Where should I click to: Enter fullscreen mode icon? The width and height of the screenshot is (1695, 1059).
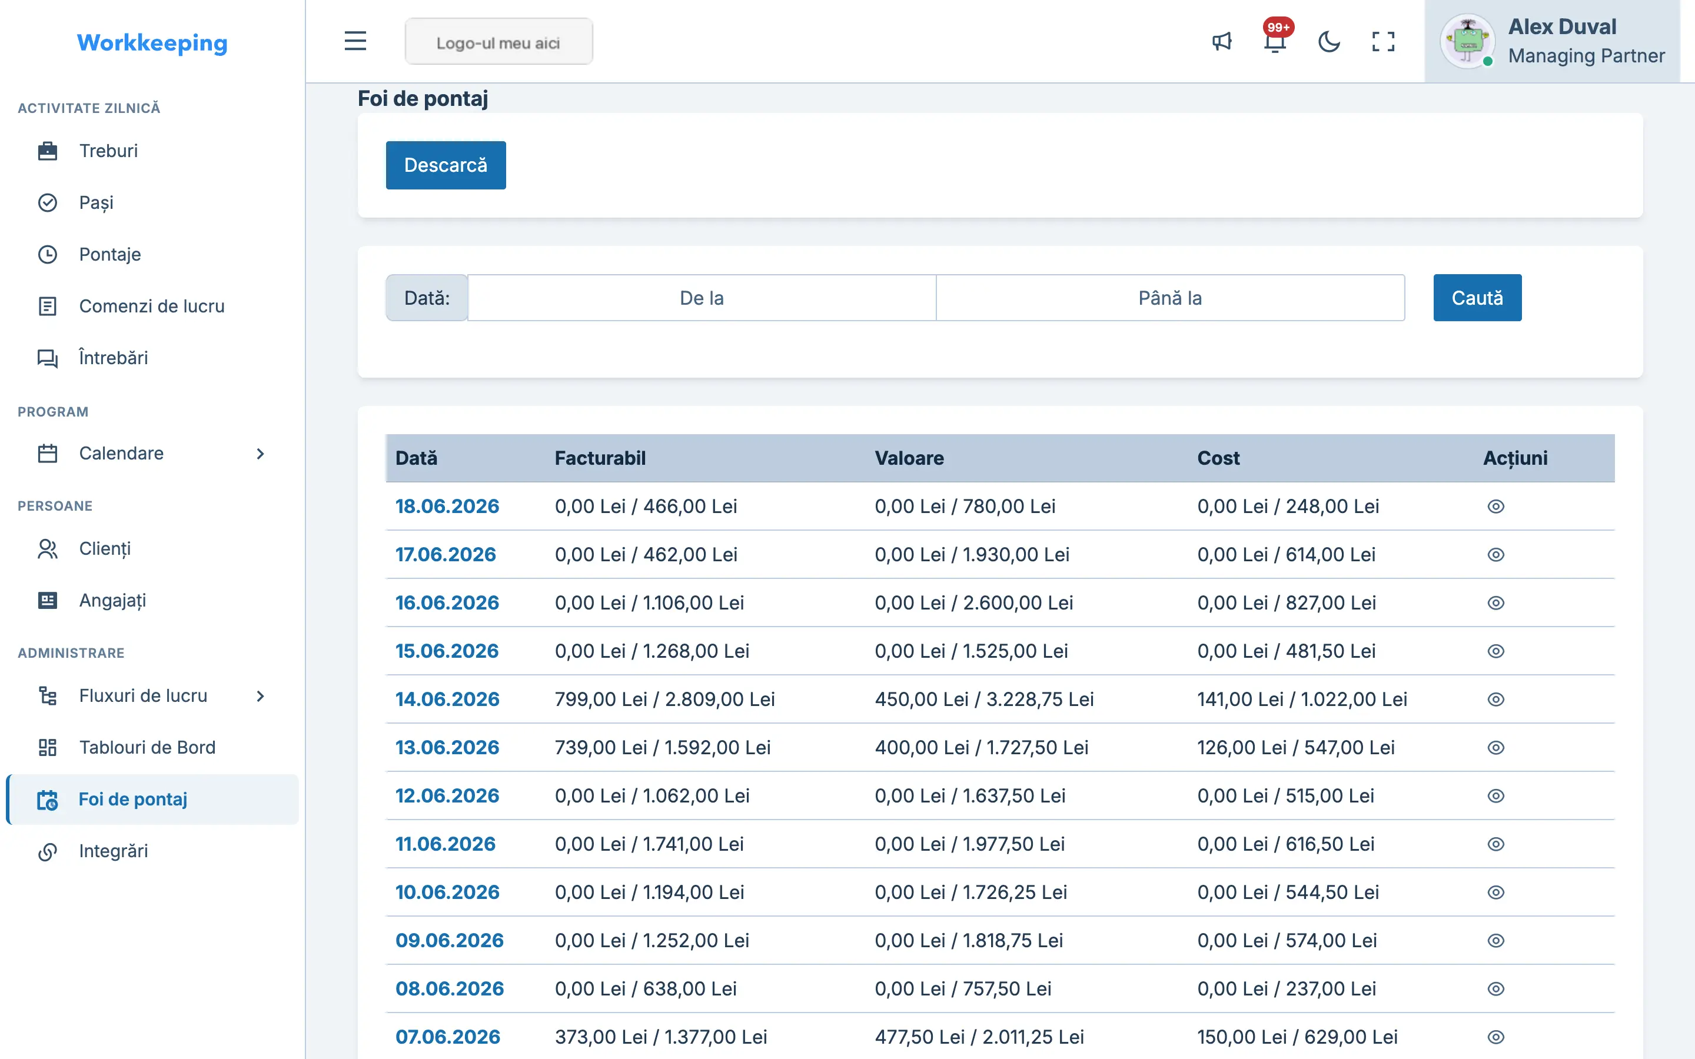pyautogui.click(x=1382, y=41)
